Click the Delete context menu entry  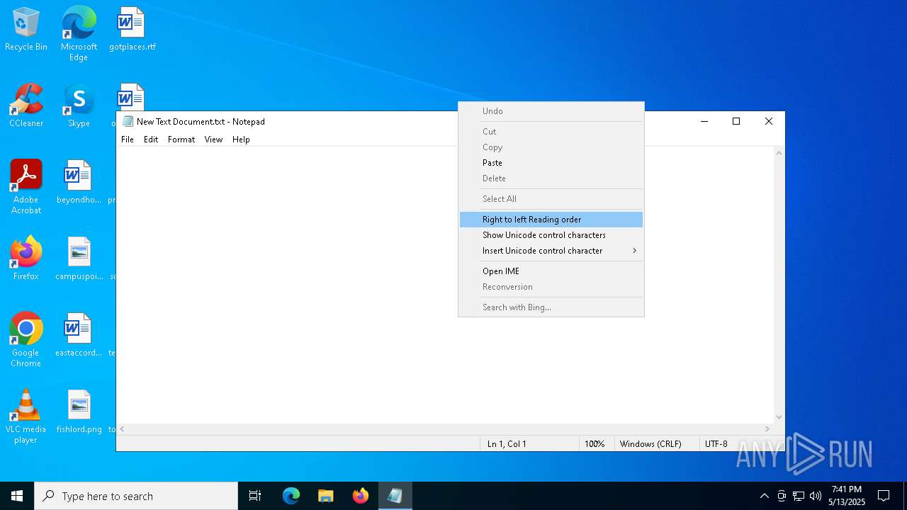pos(551,178)
